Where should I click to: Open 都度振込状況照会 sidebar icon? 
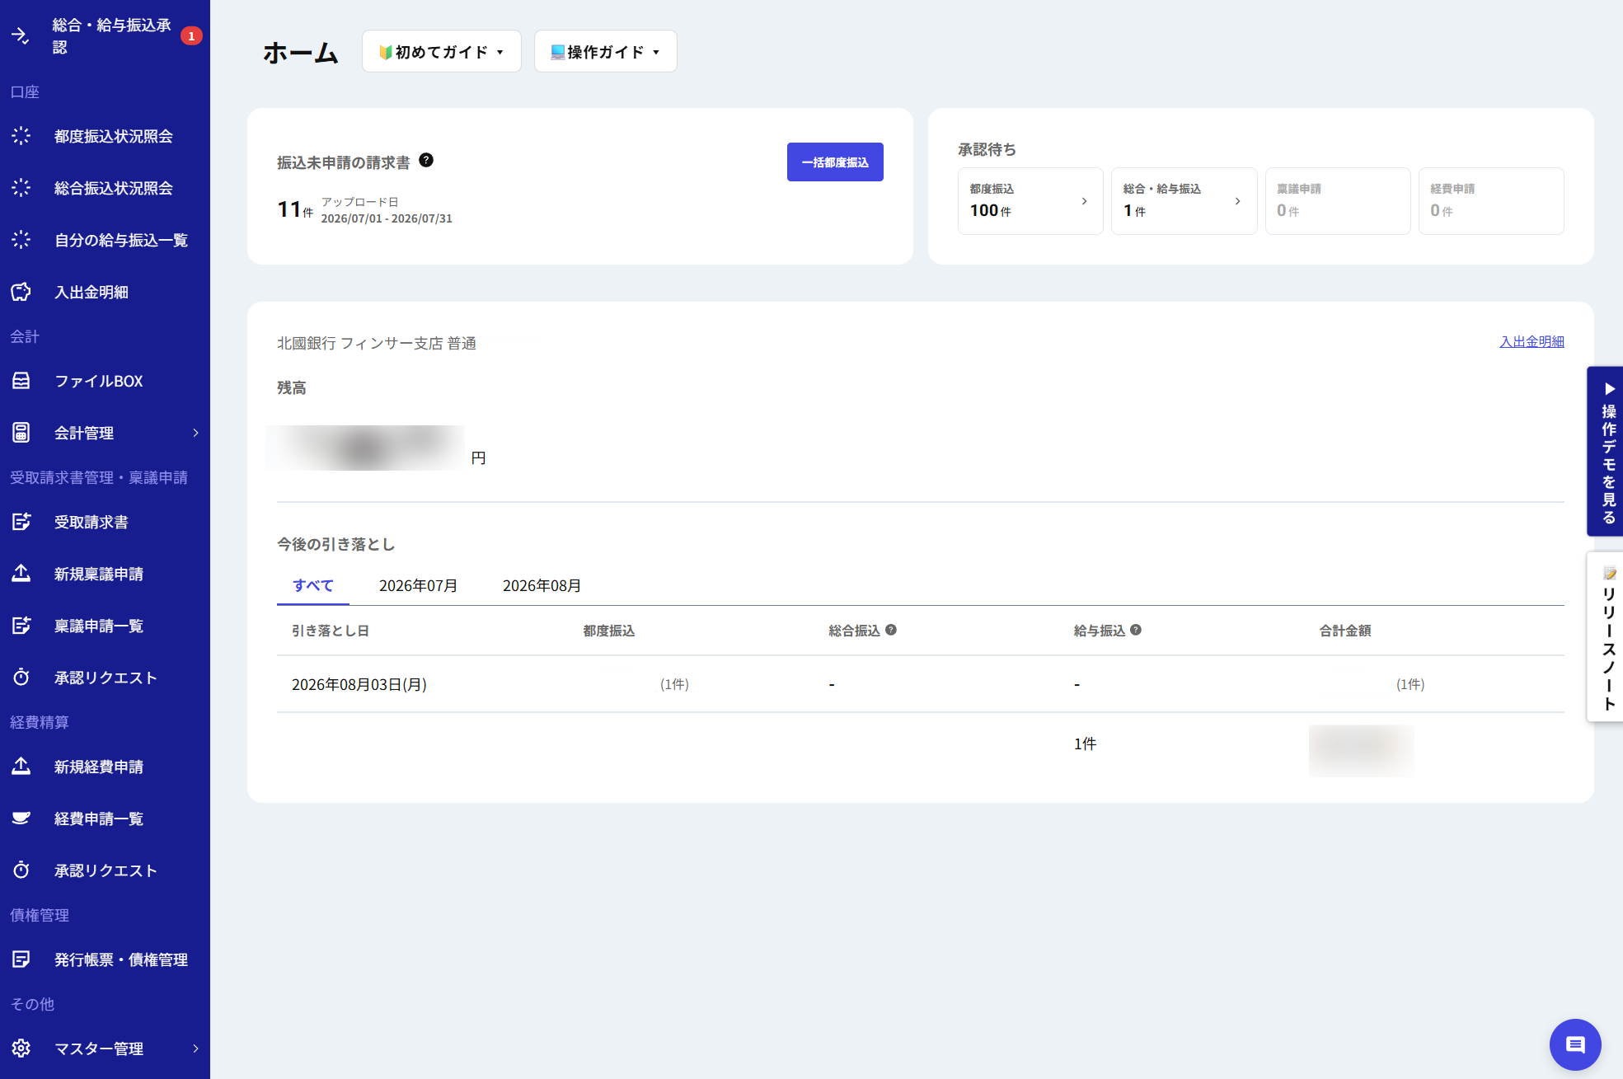(x=21, y=136)
